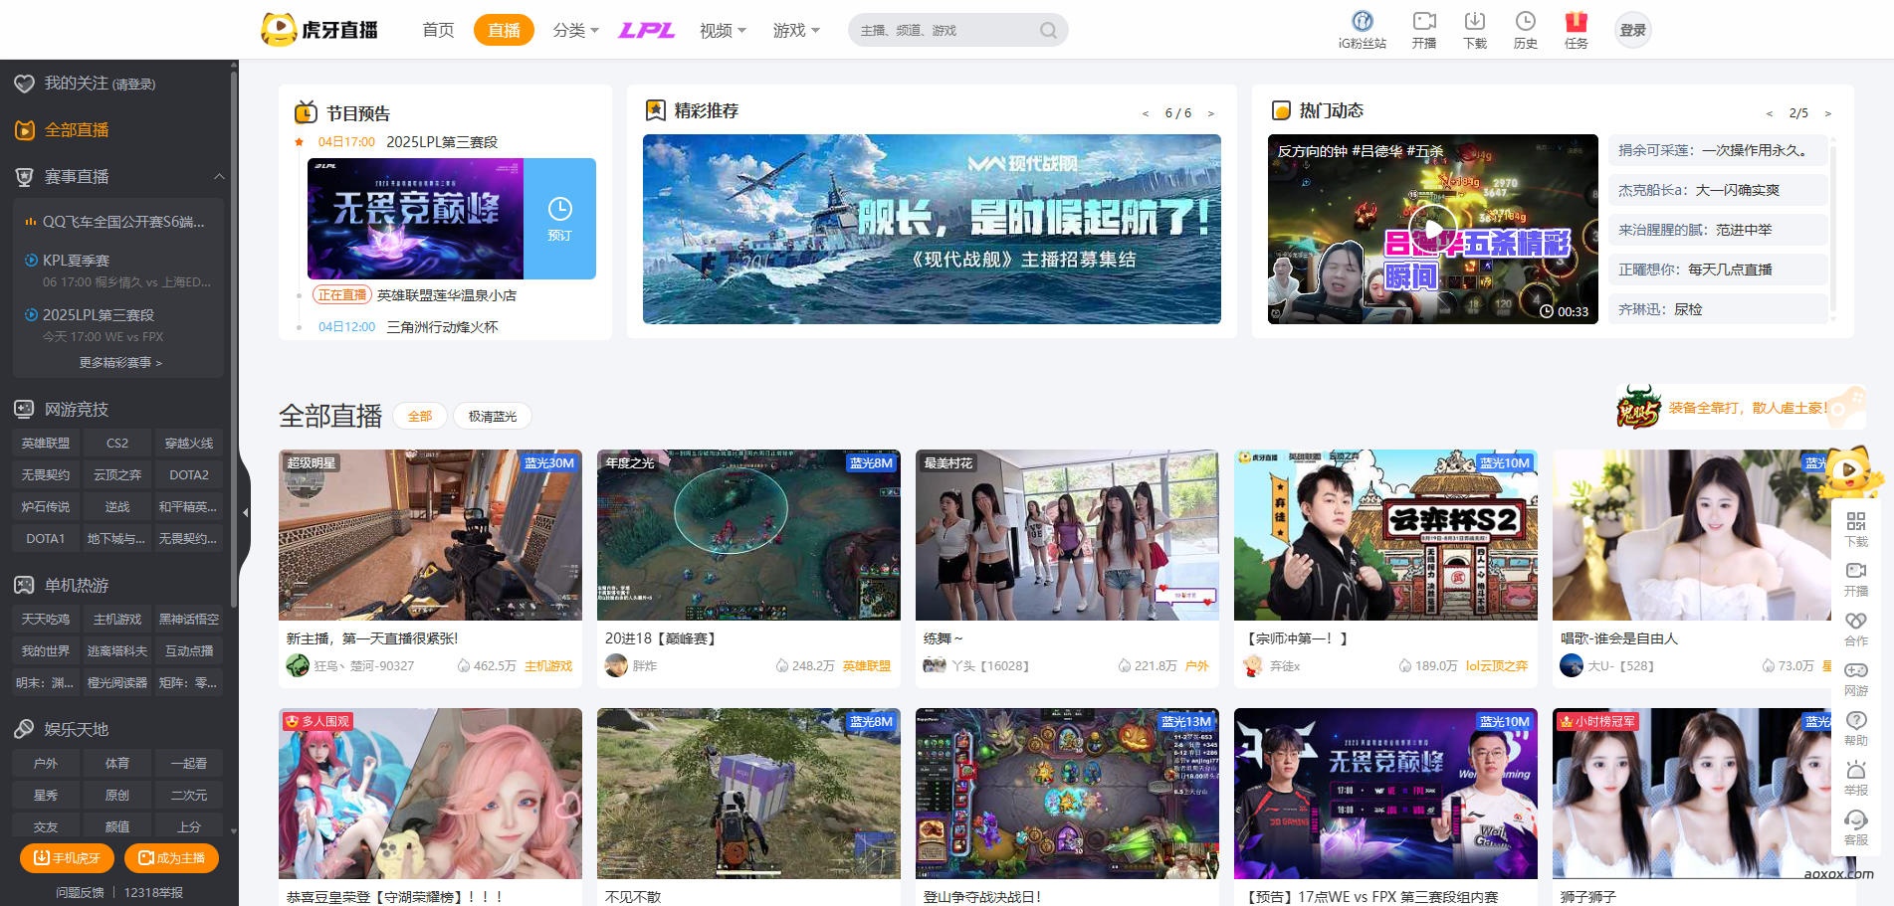Open the CS2 category link

(117, 444)
